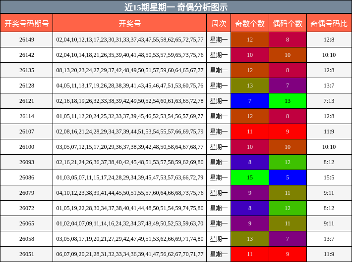Click 星期一 in row 26114
Screen dimensions: 352x262
[219, 116]
